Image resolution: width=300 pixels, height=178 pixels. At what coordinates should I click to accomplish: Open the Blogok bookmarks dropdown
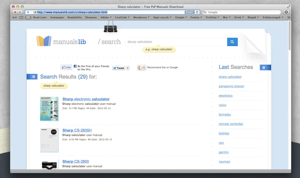[253, 17]
